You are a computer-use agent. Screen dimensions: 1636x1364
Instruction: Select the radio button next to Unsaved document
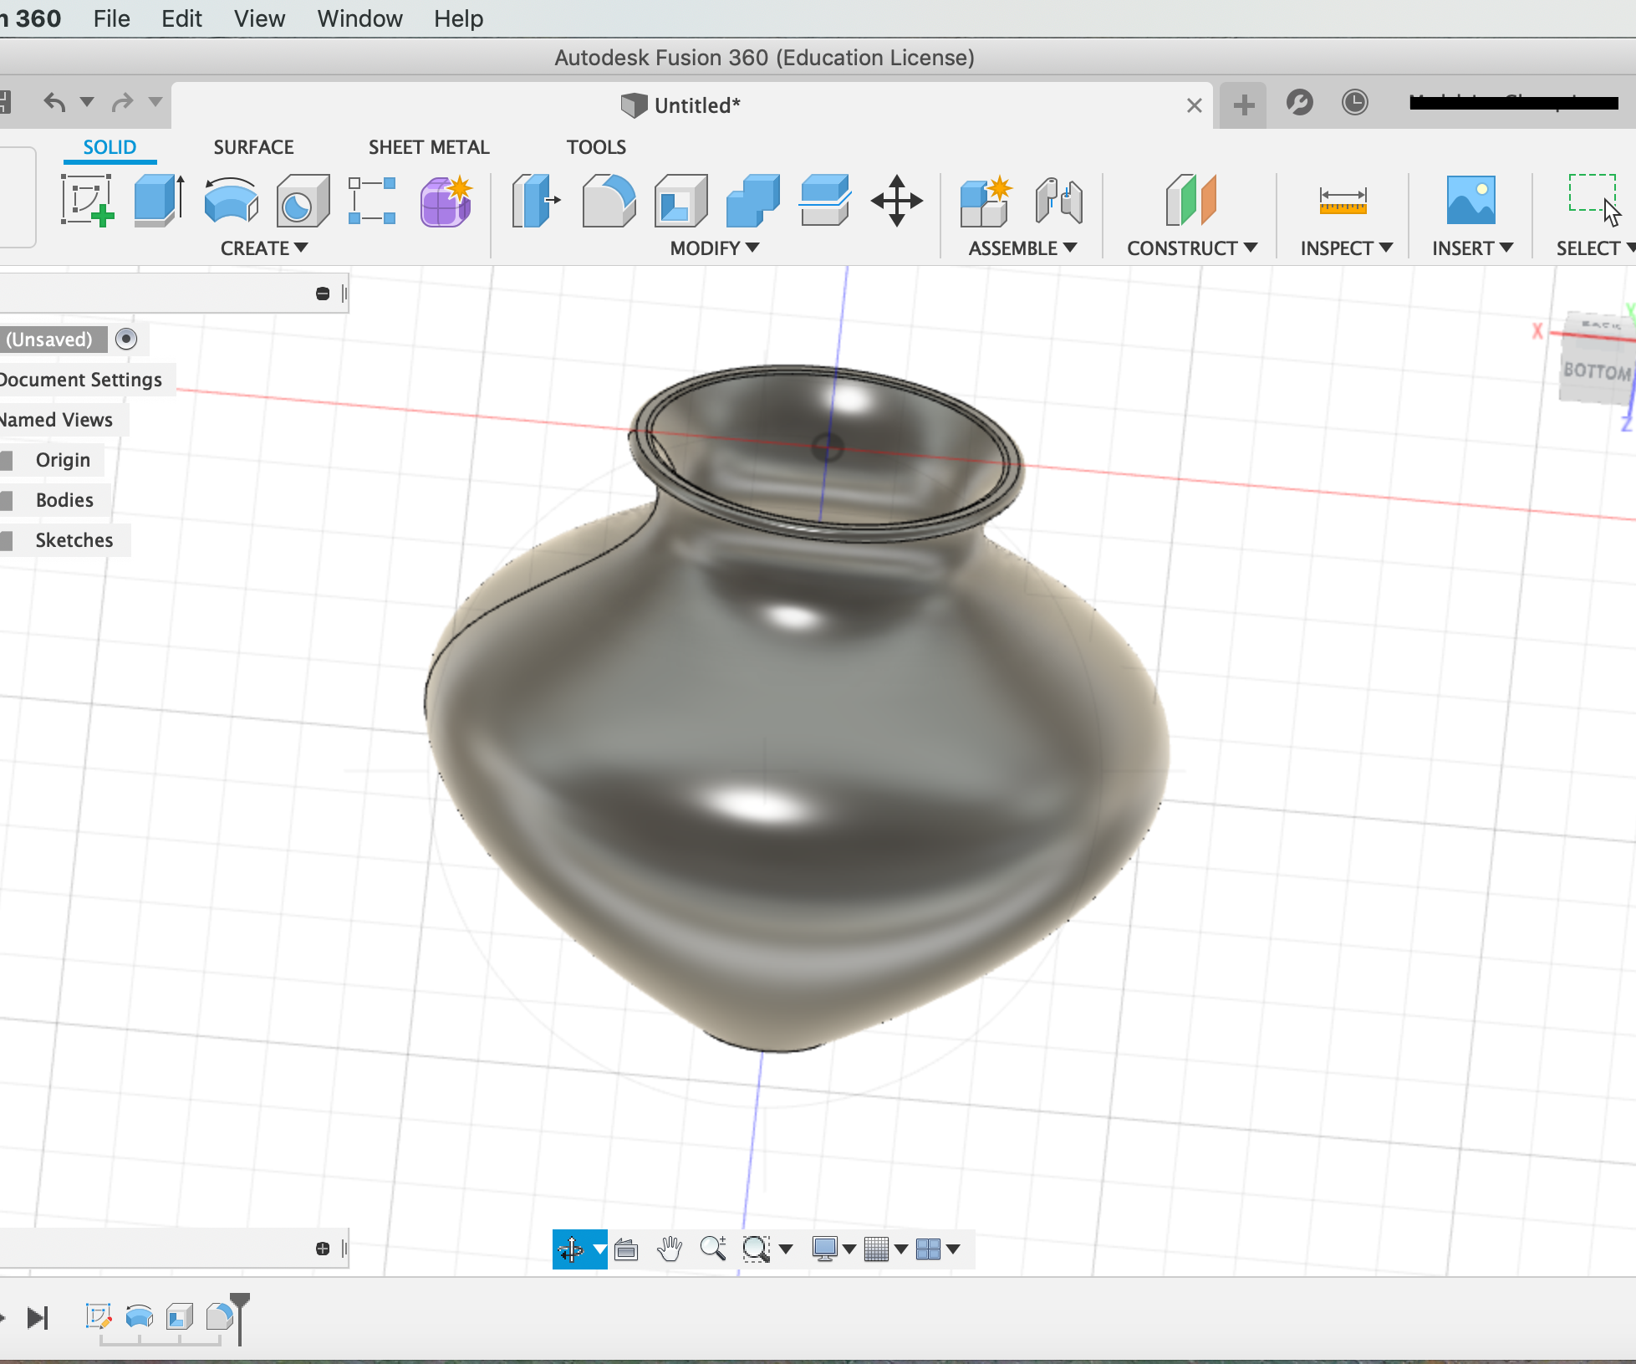click(x=126, y=339)
